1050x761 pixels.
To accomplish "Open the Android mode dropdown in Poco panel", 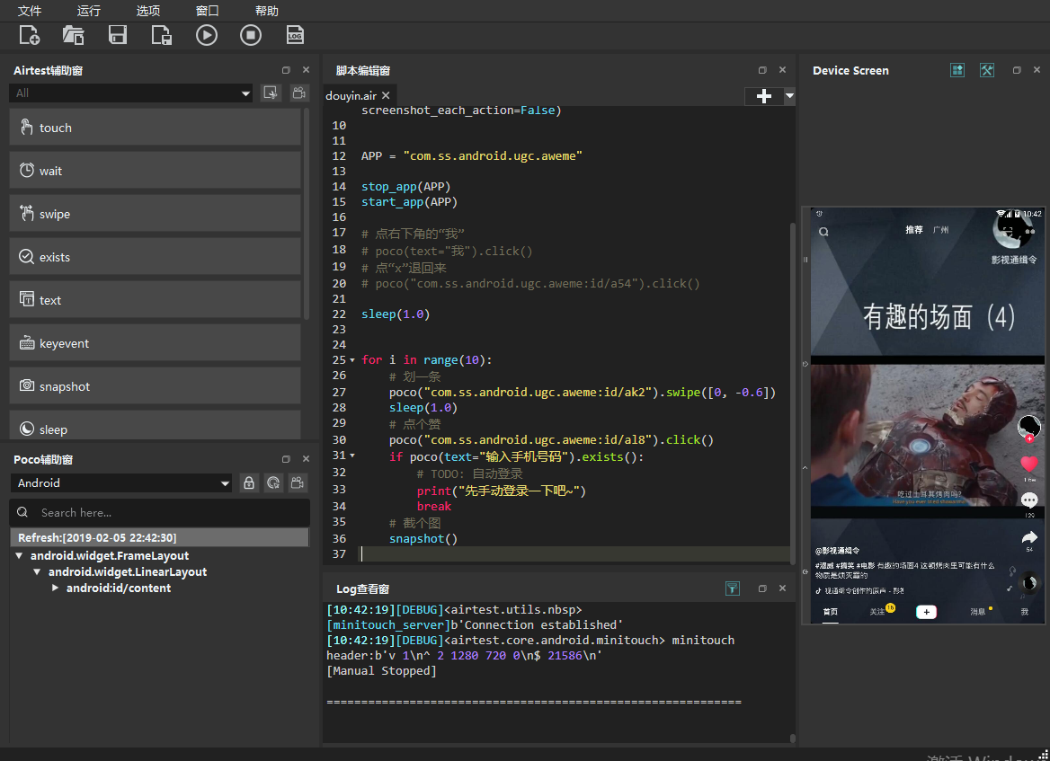I will click(121, 483).
